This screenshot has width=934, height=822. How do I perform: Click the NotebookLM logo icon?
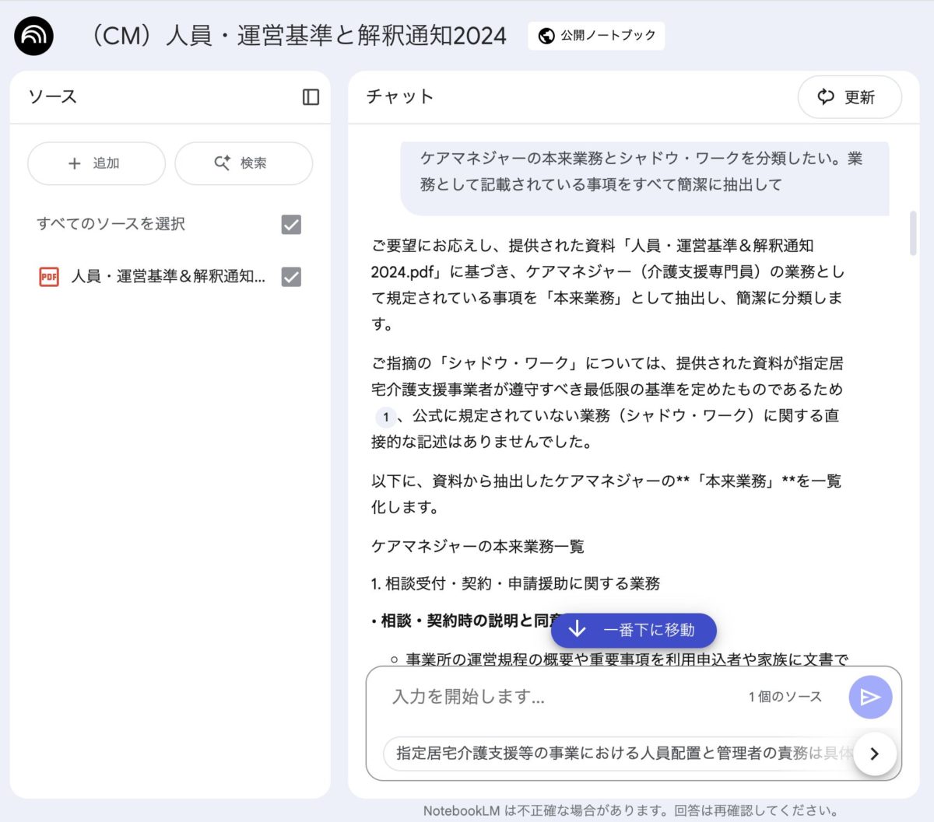[x=33, y=36]
